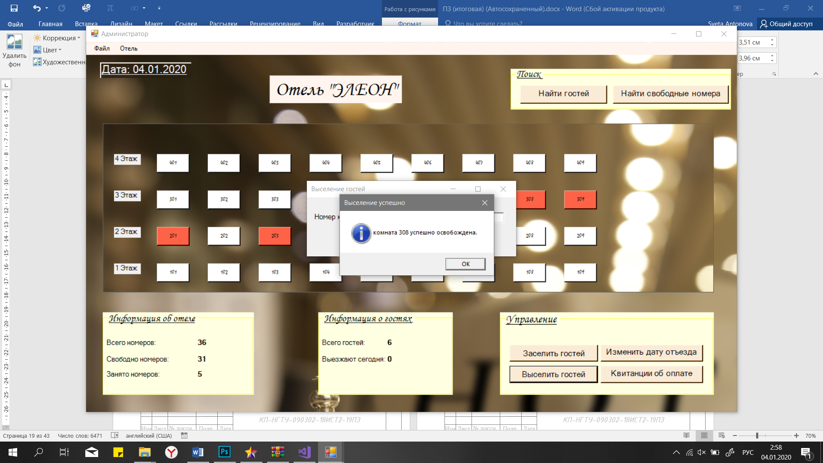Select room 109 on the first floor
Image resolution: width=823 pixels, height=463 pixels.
[580, 272]
